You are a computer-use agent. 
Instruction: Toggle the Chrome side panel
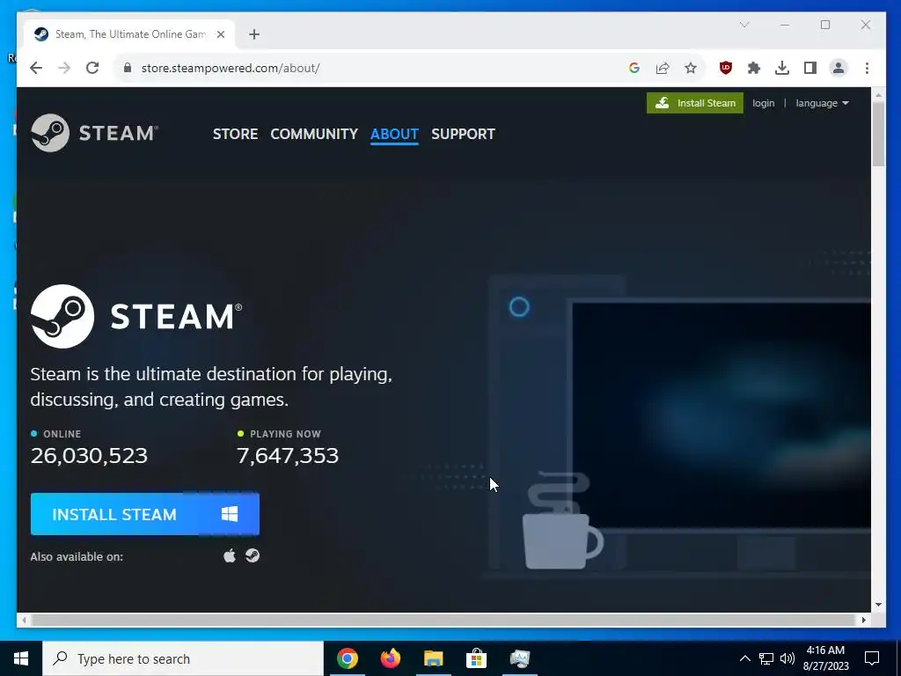pos(810,68)
